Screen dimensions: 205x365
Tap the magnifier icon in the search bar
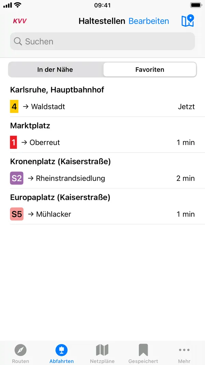pyautogui.click(x=17, y=41)
